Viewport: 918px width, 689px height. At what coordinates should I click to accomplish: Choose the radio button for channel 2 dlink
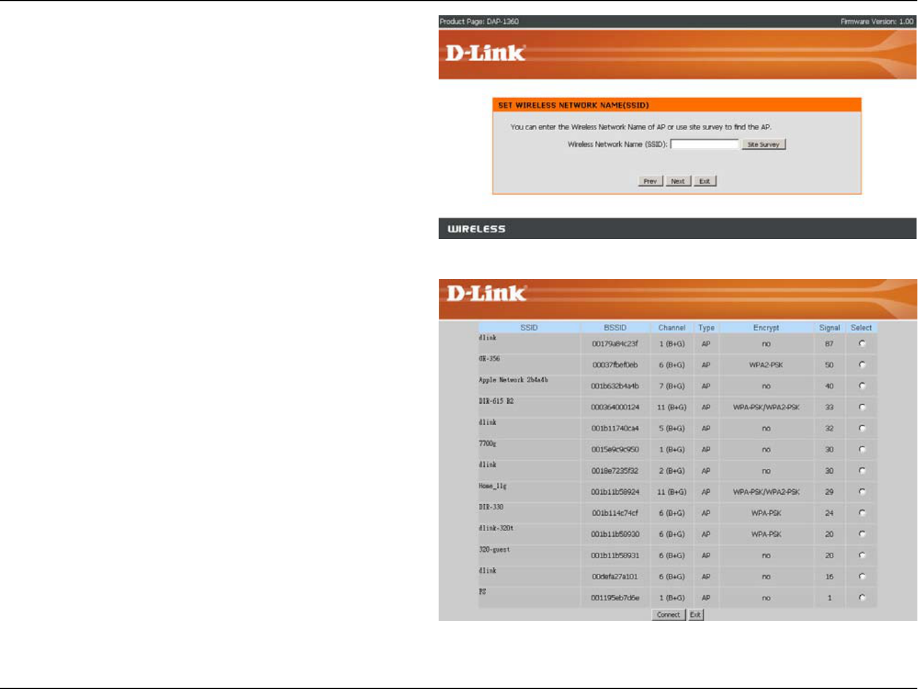(x=862, y=470)
